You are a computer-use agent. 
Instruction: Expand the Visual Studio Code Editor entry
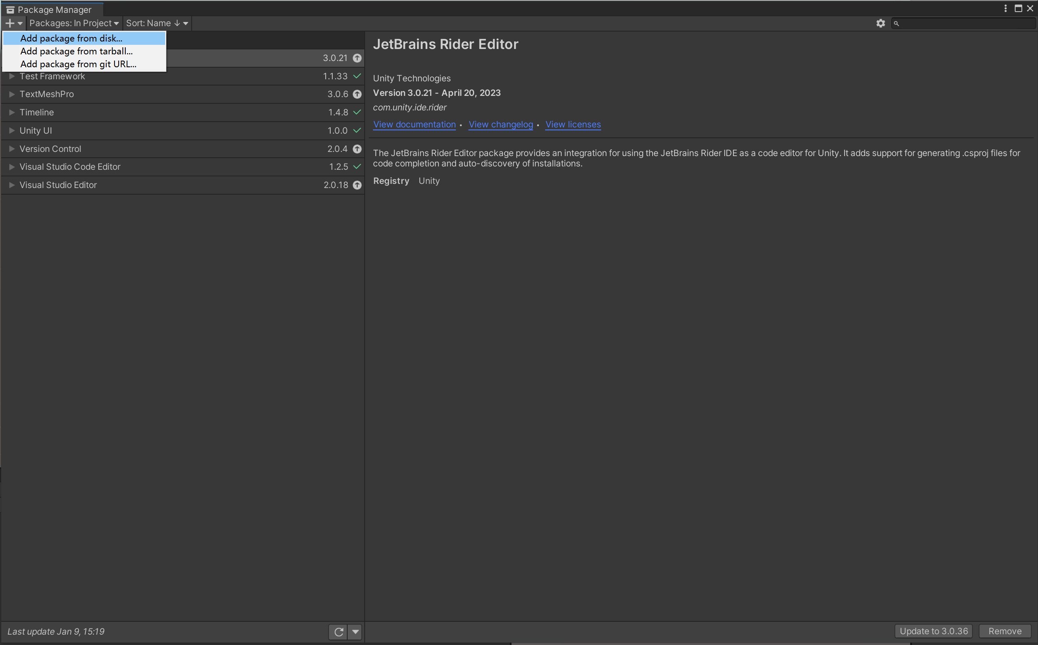[12, 167]
